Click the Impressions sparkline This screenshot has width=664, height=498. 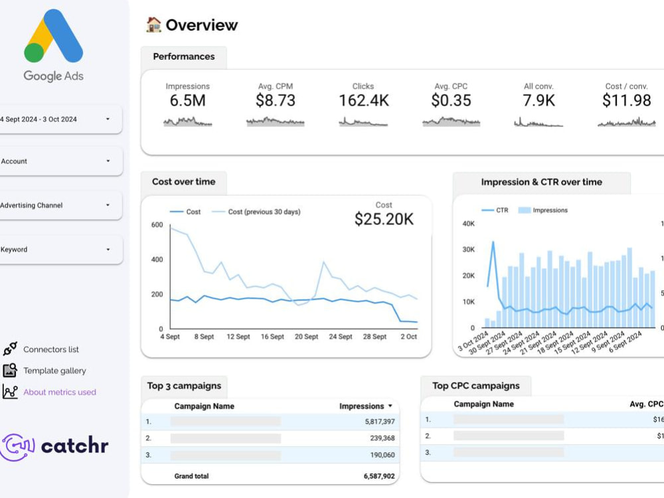188,122
